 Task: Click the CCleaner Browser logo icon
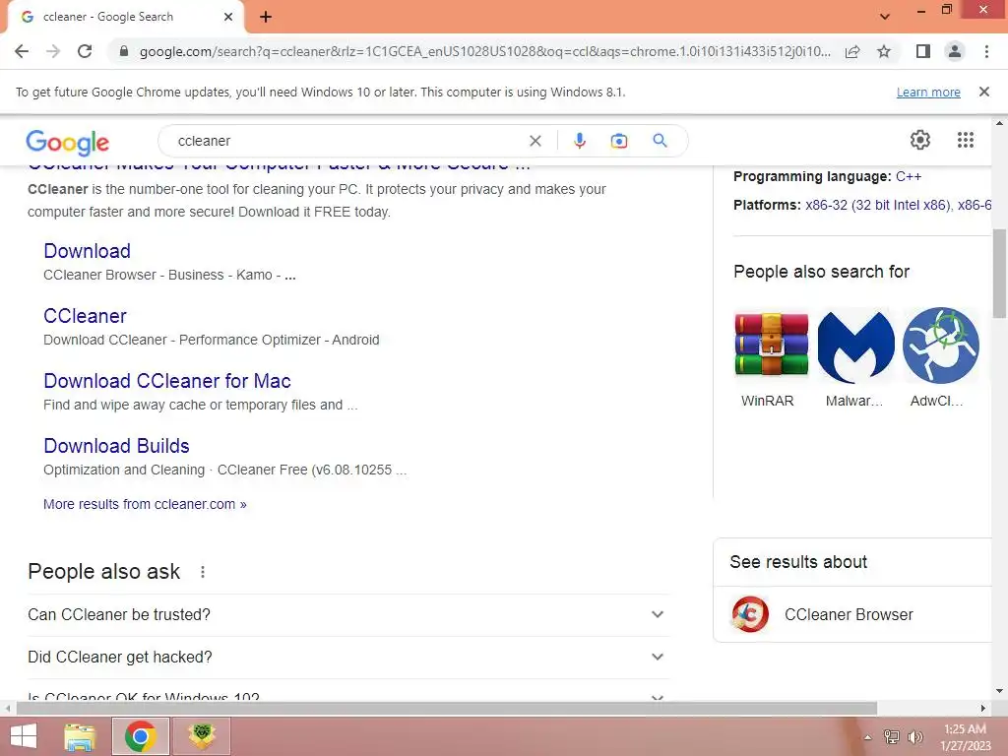[x=750, y=614]
